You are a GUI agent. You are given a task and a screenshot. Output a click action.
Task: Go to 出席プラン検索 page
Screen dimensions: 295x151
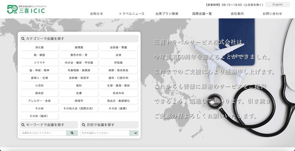167,14
